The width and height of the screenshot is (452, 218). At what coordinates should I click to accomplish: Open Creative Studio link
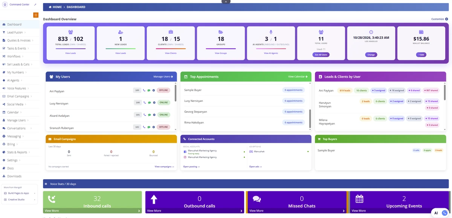[20, 200]
